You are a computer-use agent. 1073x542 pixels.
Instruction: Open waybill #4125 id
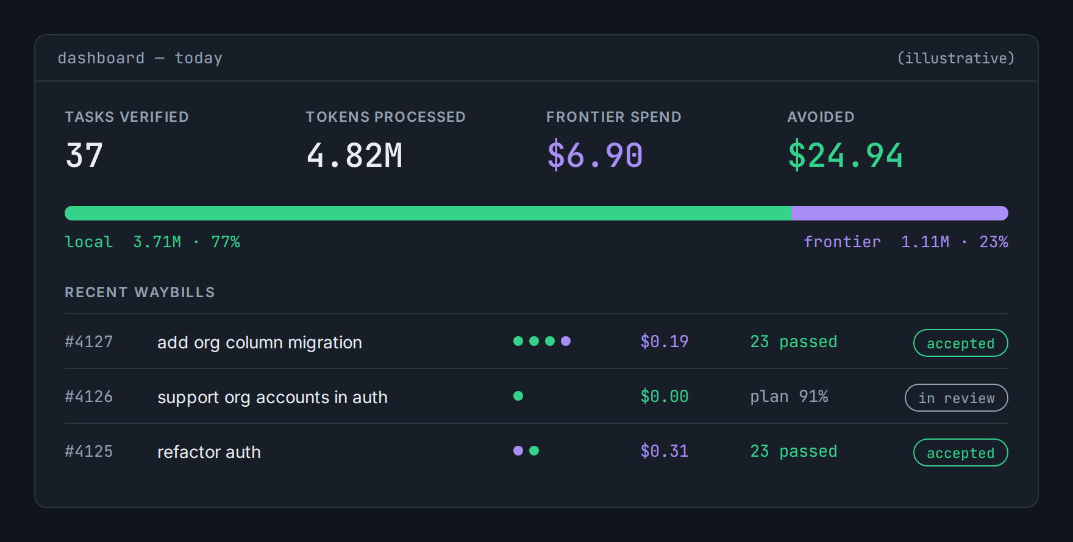coord(89,451)
